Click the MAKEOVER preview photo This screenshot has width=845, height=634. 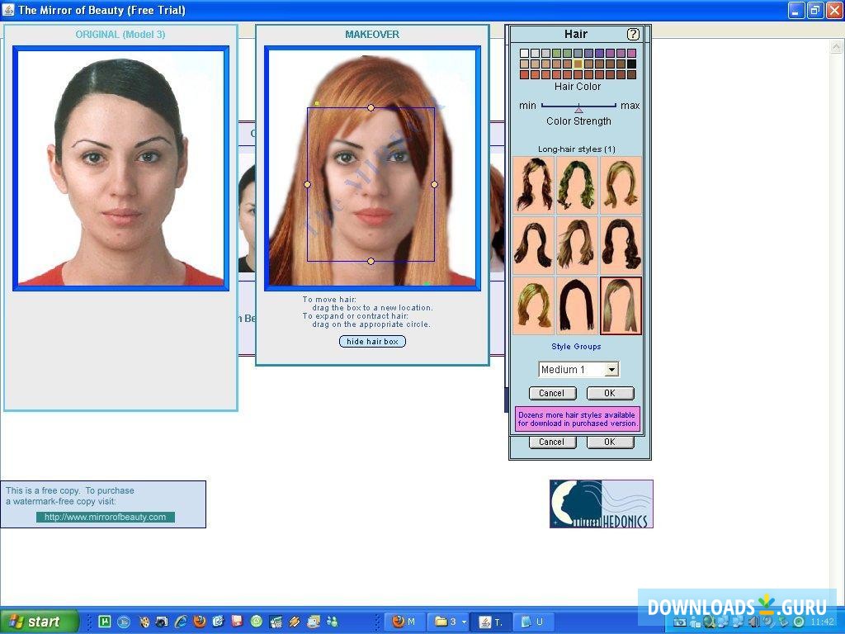click(x=372, y=168)
